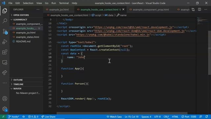This screenshot has width=211, height=119.
Task: Switch to example_jsx.html tab
Action: click(59, 10)
